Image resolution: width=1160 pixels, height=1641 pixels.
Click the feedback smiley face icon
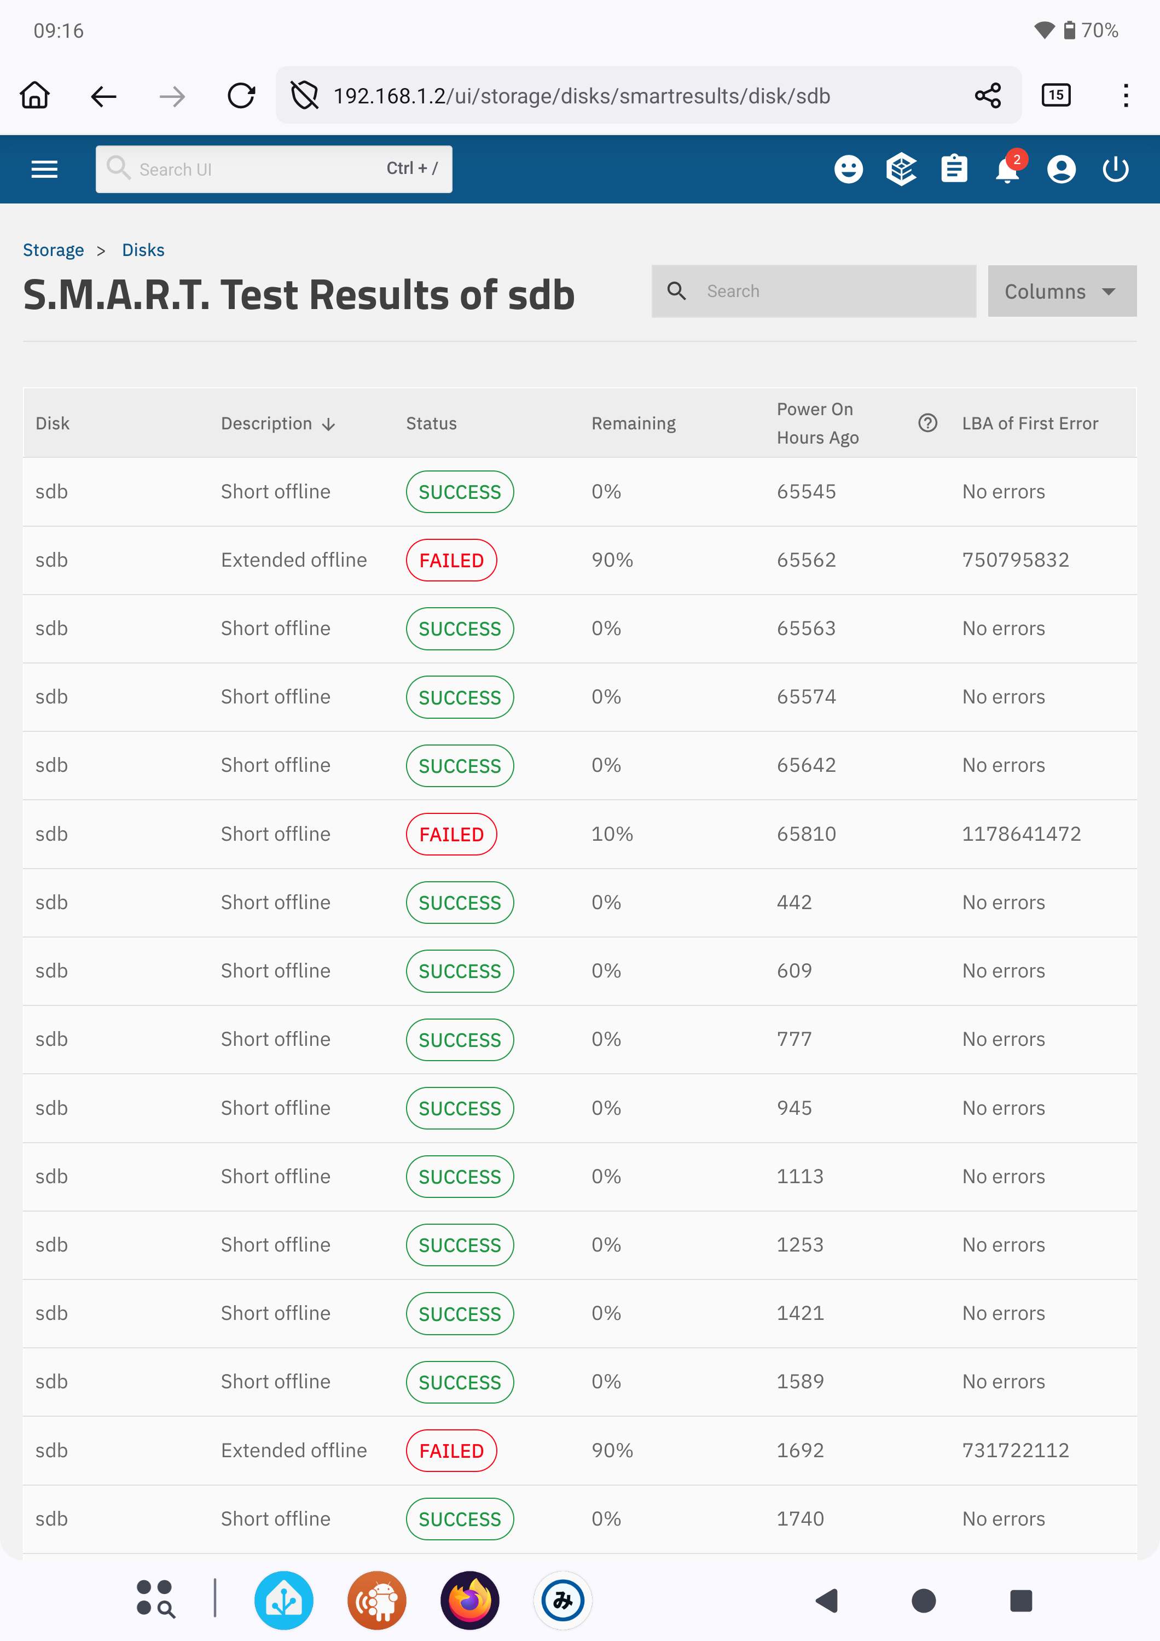pos(848,170)
